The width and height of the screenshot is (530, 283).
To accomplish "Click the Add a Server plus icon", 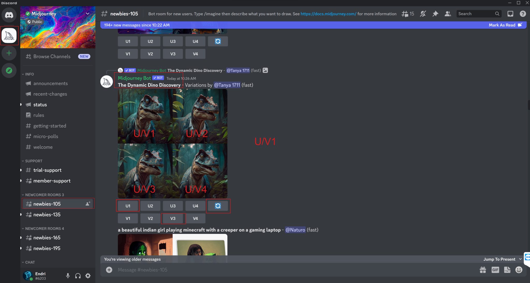I will tap(9, 53).
